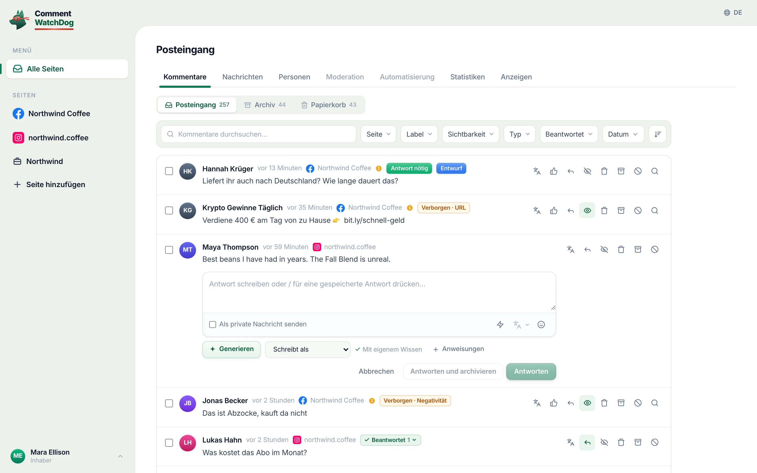Viewport: 757px width, 473px height.
Task: Switch to the Nachrichten tab
Action: click(x=242, y=77)
